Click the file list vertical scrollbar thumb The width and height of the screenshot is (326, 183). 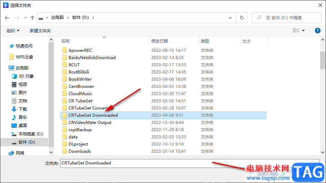pos(323,60)
